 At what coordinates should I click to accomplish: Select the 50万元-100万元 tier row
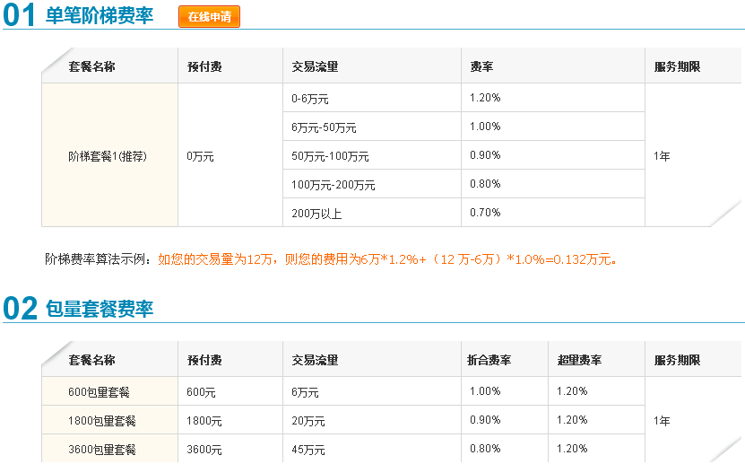(330, 156)
